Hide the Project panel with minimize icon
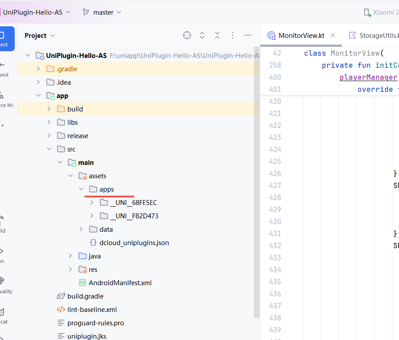The height and width of the screenshot is (340, 399). [x=248, y=35]
